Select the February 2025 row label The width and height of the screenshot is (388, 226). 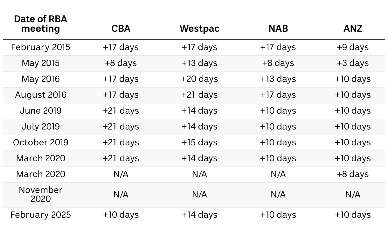41,215
